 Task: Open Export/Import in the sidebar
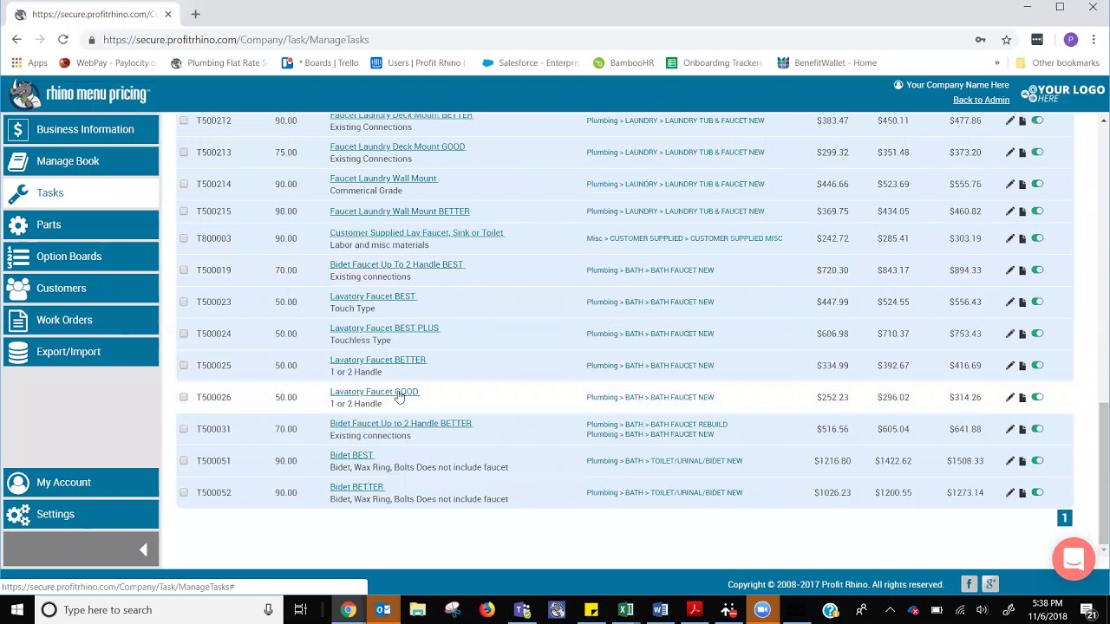tap(82, 352)
